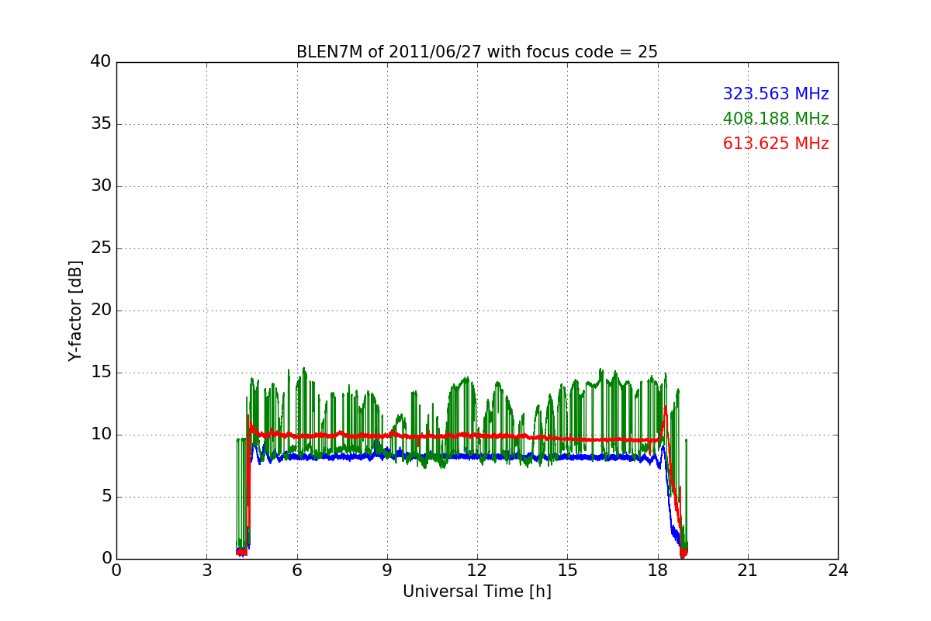This screenshot has height=621, width=931.
Task: Click the x-axis tick label 3
Action: click(206, 570)
